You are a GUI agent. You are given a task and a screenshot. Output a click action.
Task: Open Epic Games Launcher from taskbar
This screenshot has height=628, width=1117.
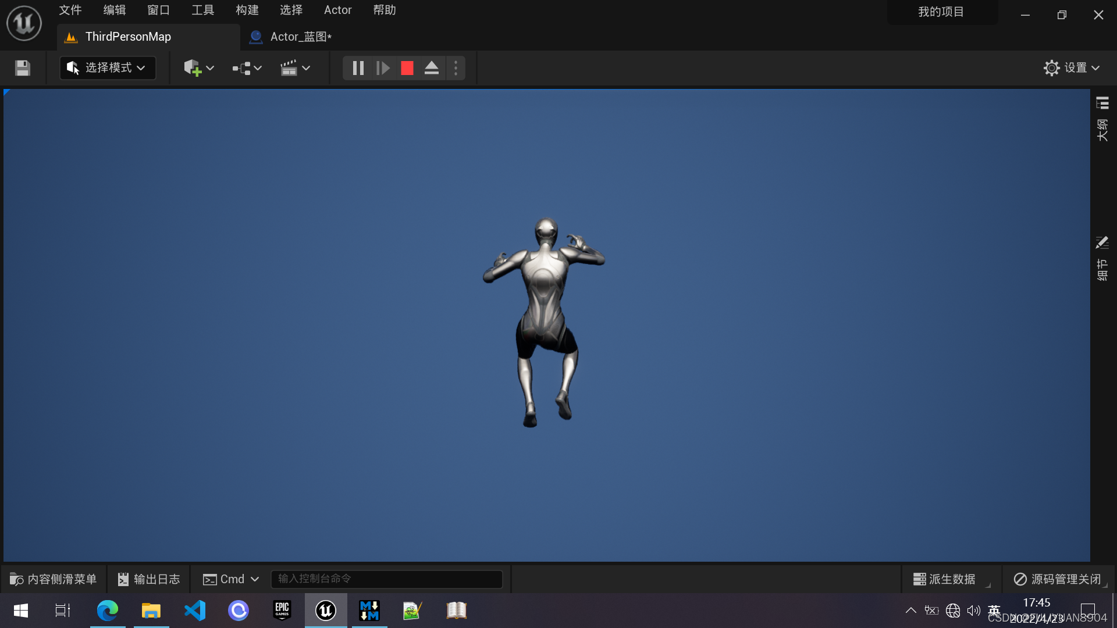[x=282, y=611]
